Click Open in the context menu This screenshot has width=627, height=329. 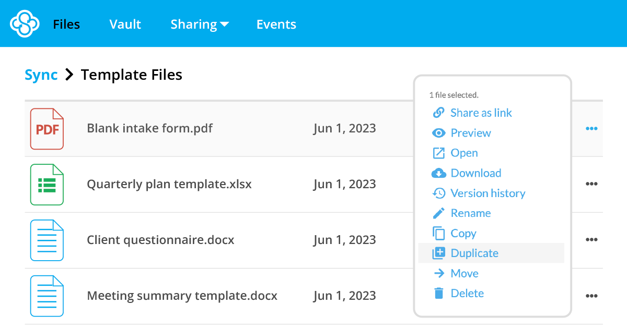tap(464, 153)
